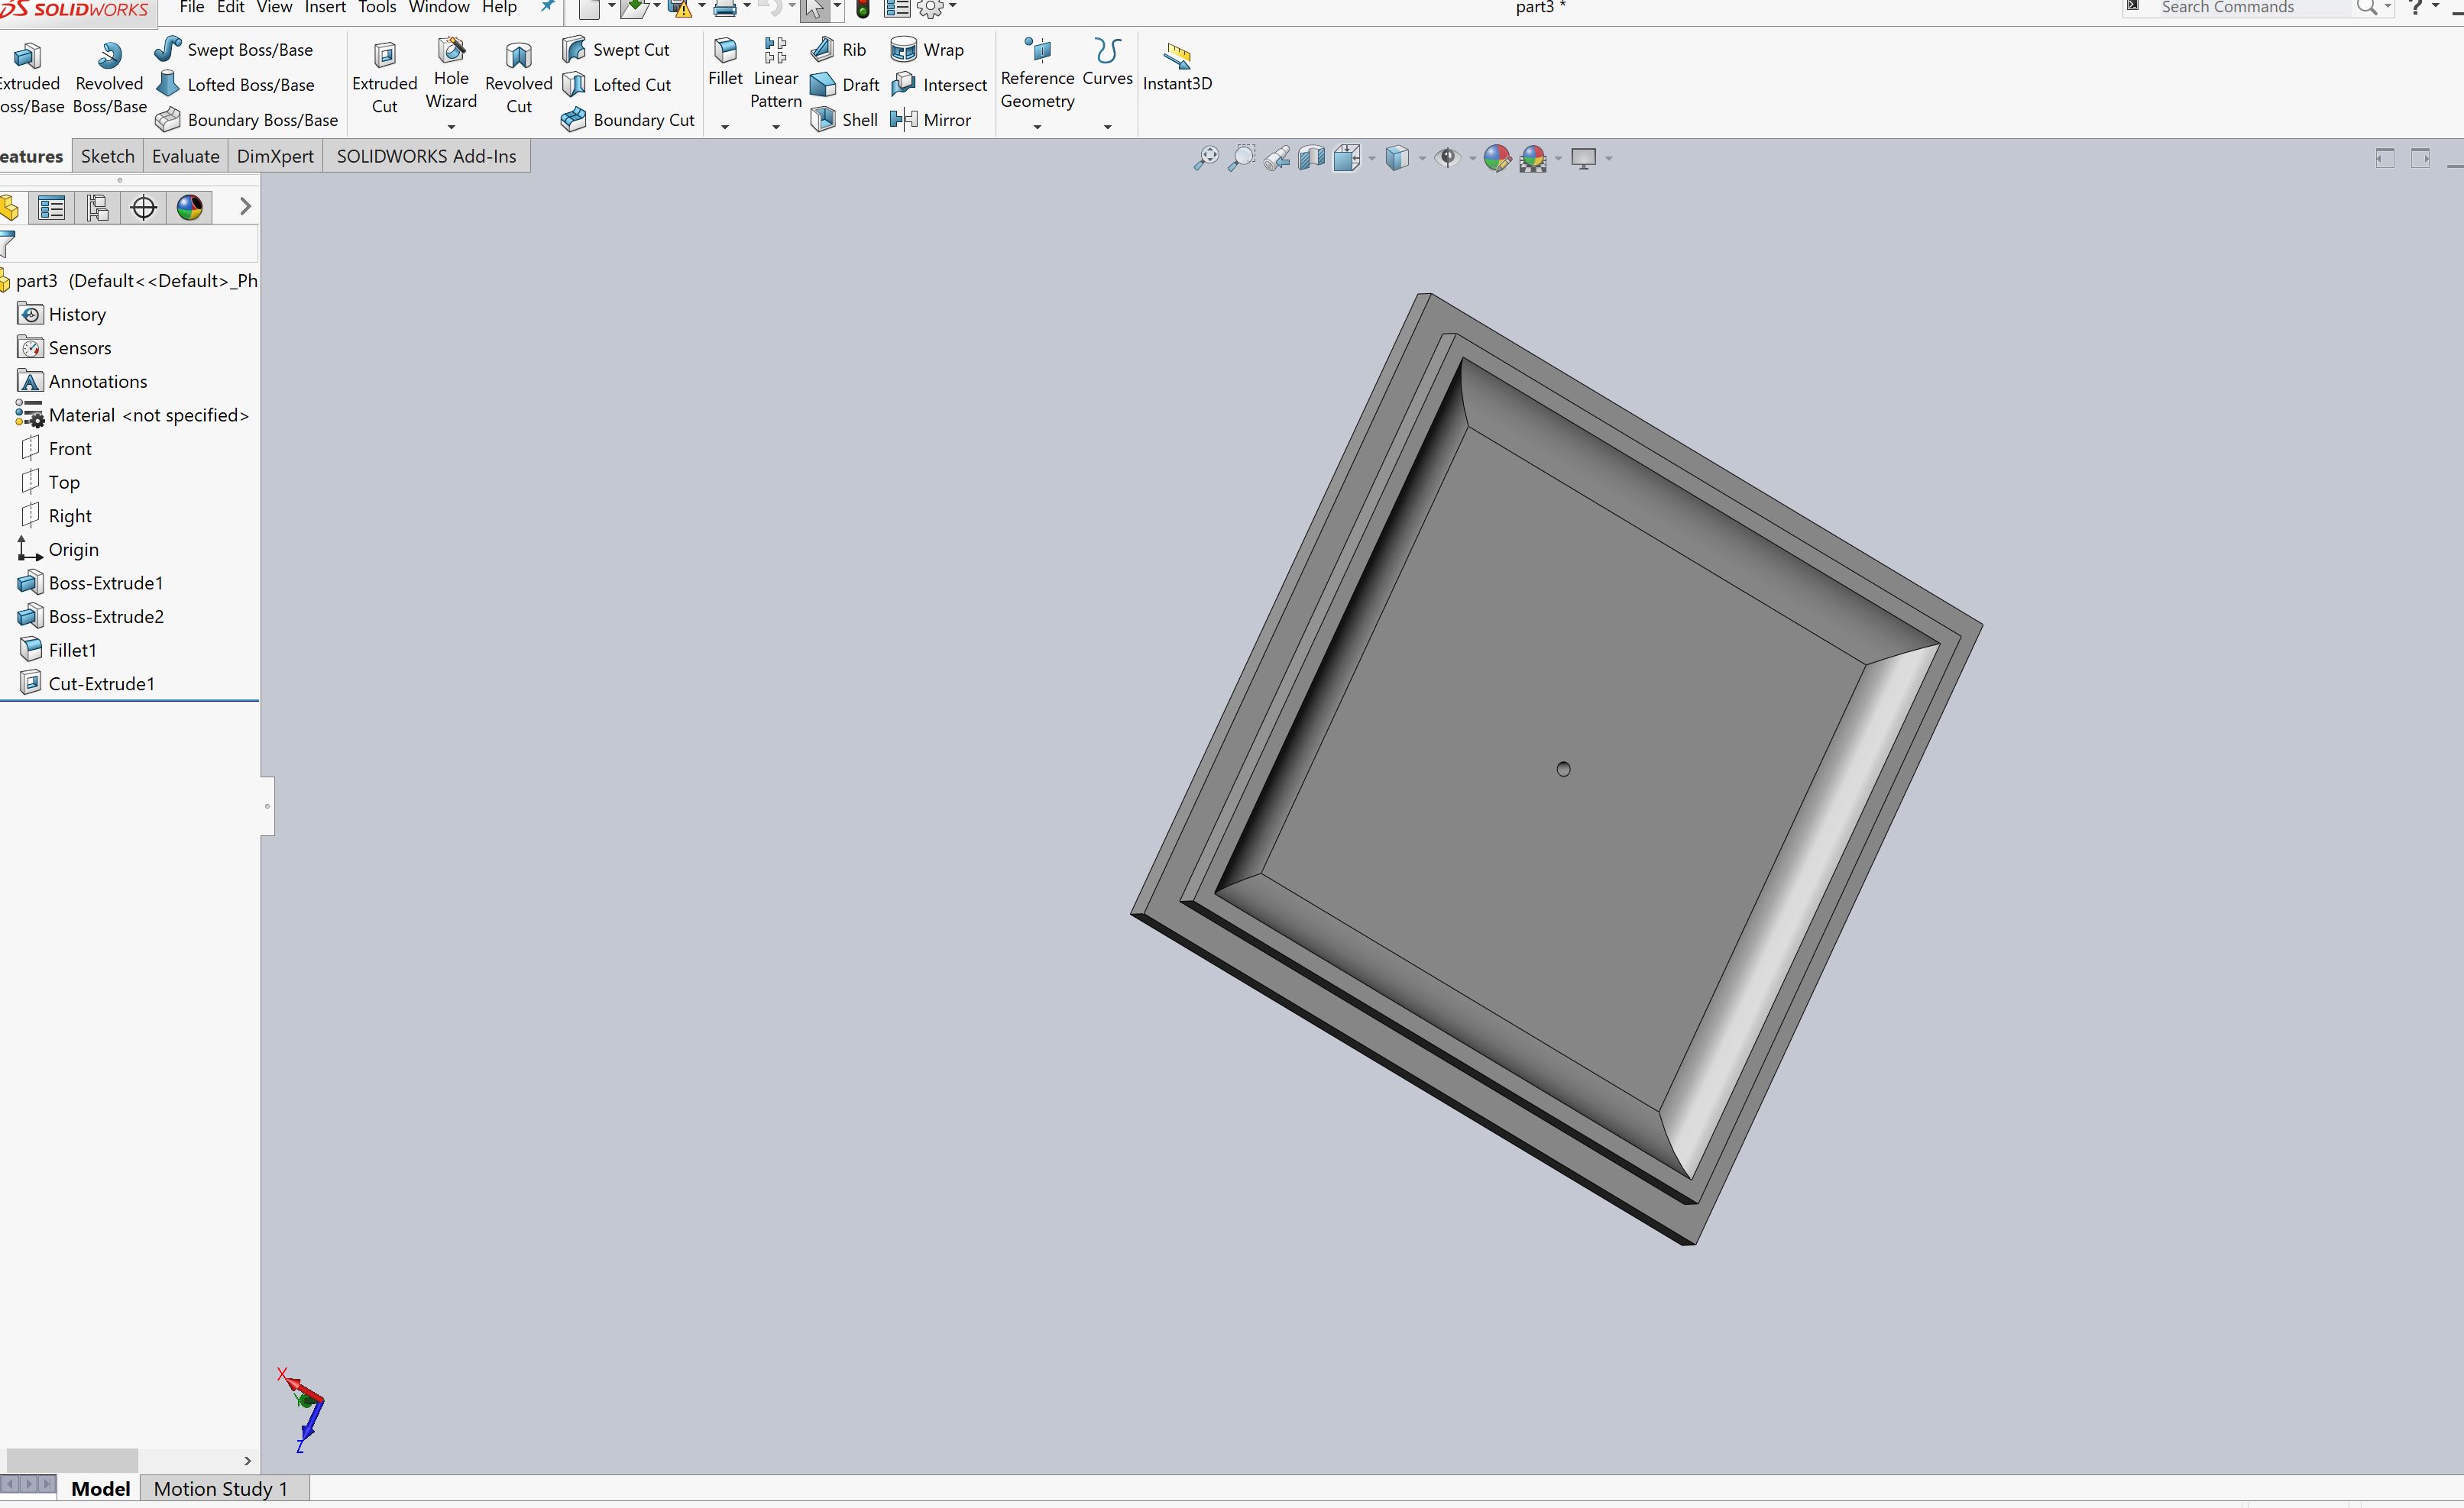The image size is (2464, 1508).
Task: Click the small hole on the part
Action: (x=1563, y=768)
